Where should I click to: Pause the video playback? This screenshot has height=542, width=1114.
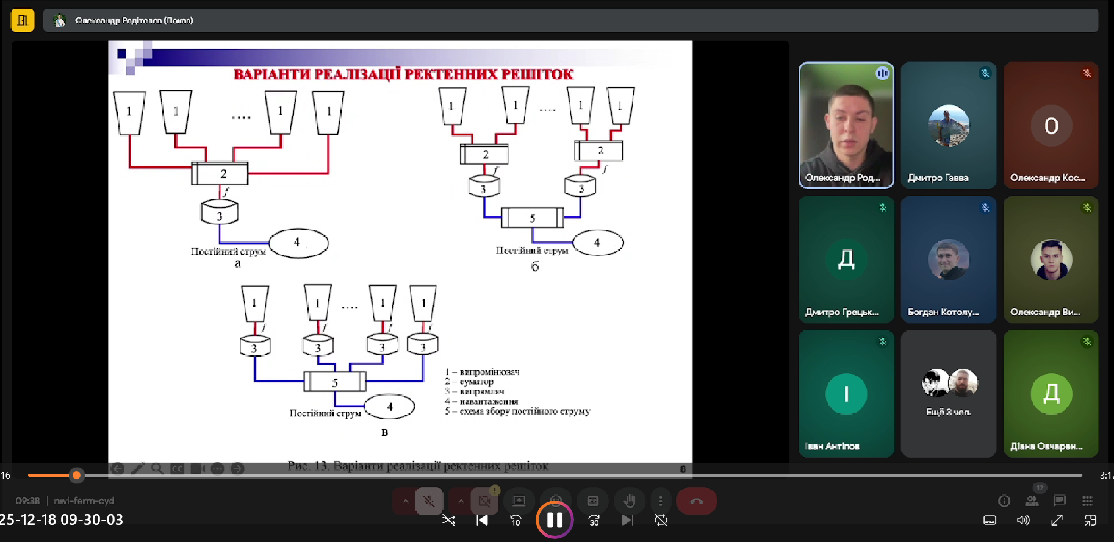pyautogui.click(x=554, y=520)
